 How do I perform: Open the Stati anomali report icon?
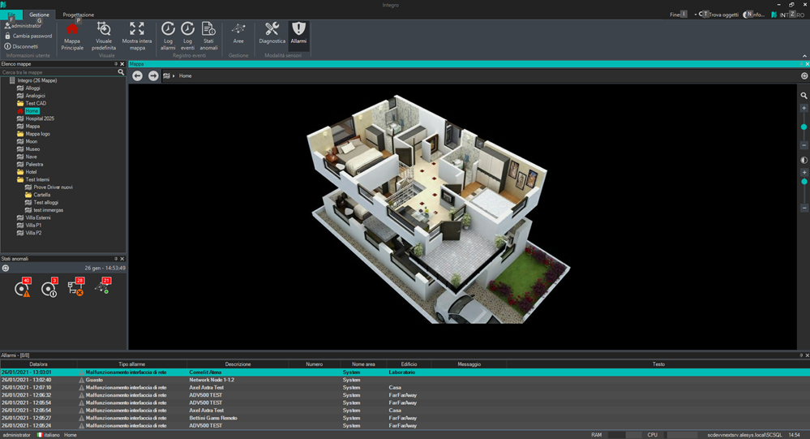click(208, 29)
